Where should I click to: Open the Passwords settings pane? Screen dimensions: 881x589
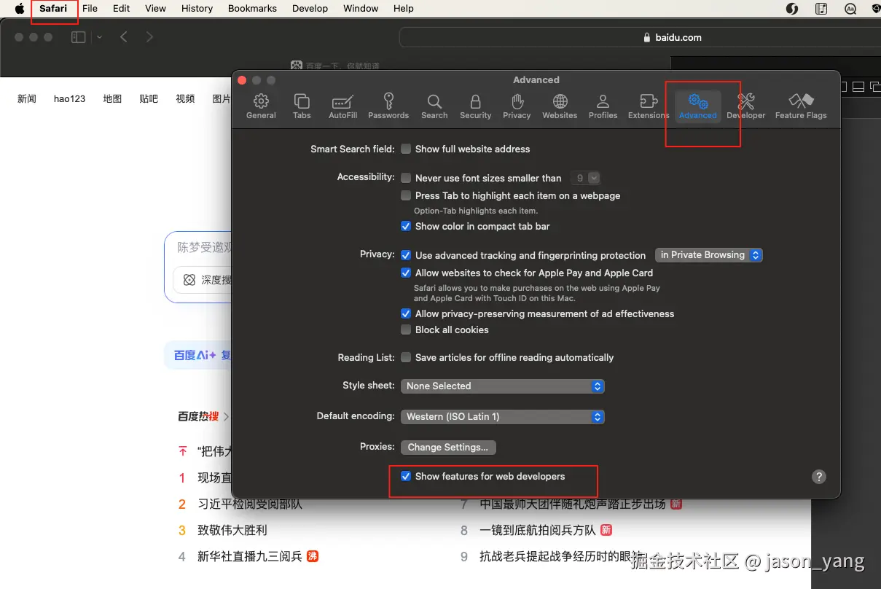tap(388, 106)
